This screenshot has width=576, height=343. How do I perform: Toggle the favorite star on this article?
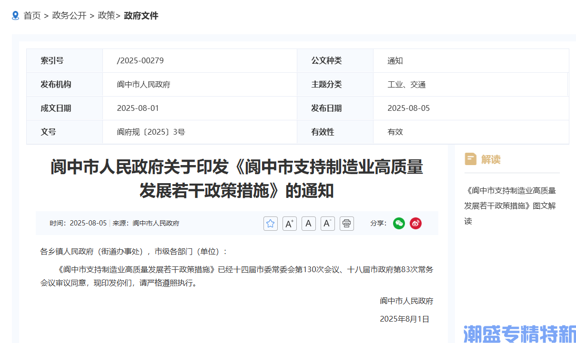coord(270,223)
